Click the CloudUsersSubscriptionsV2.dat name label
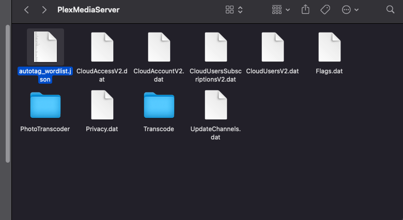403x220 pixels. [x=215, y=75]
